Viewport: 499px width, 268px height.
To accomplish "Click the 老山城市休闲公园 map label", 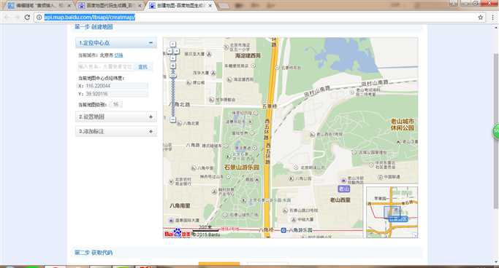I will (x=403, y=125).
